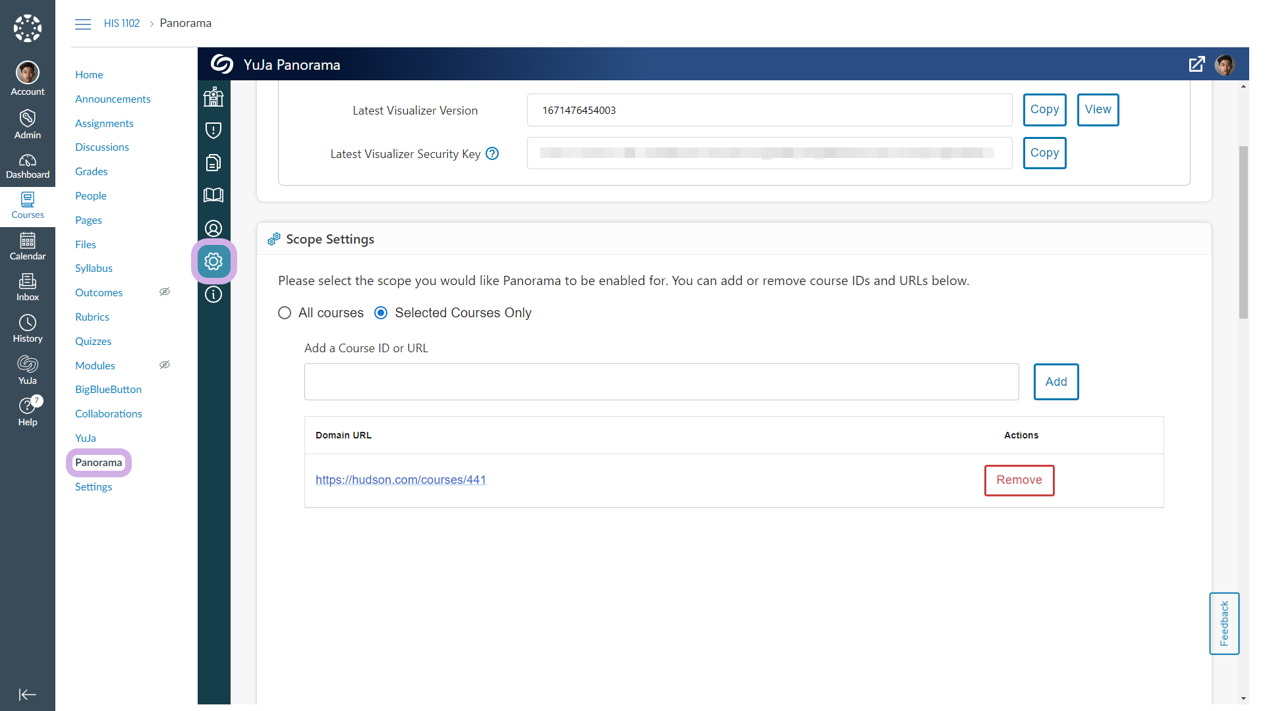
Task: Click the user avatar in Panorama header
Action: [x=1225, y=65]
